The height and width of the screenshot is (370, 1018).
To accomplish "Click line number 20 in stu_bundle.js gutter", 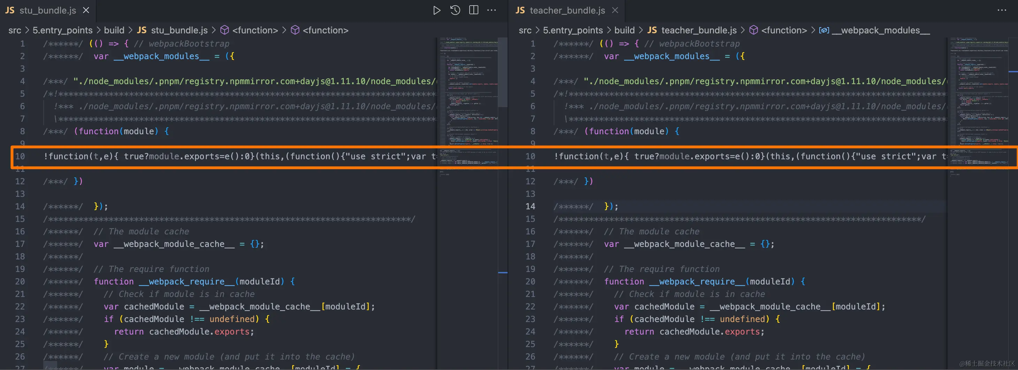I will coord(20,281).
